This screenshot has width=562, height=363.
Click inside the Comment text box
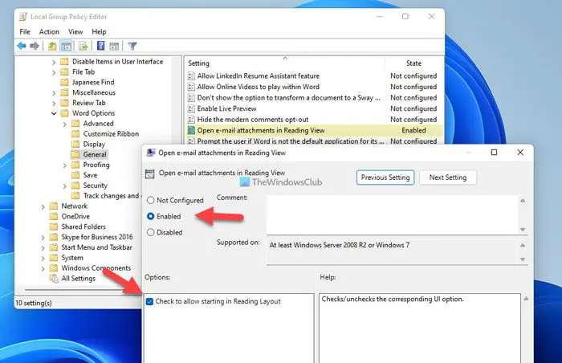(393, 215)
